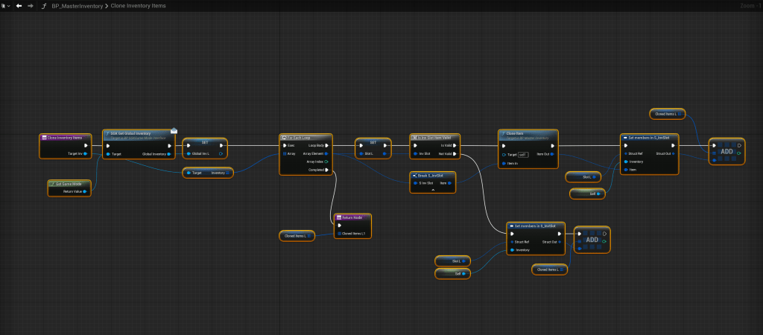Click the Global Inv L input pin
The image size is (763, 335).
pyautogui.click(x=189, y=154)
